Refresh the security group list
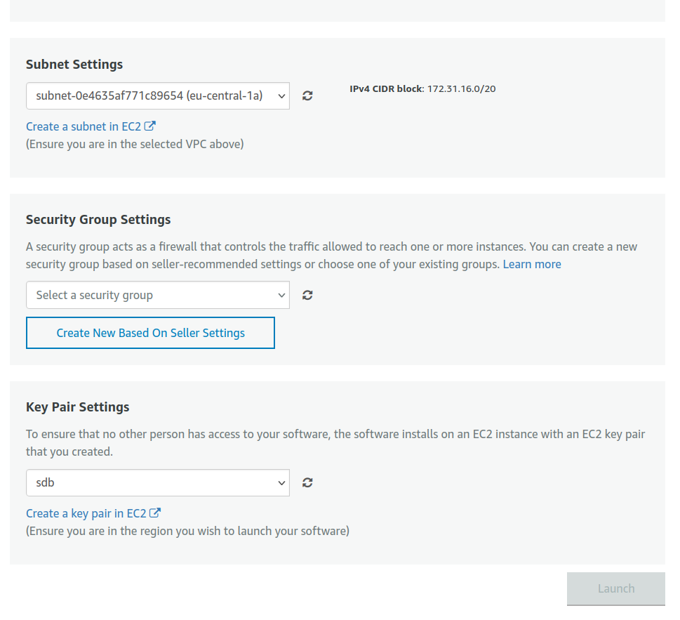This screenshot has width=680, height=620. click(x=307, y=296)
